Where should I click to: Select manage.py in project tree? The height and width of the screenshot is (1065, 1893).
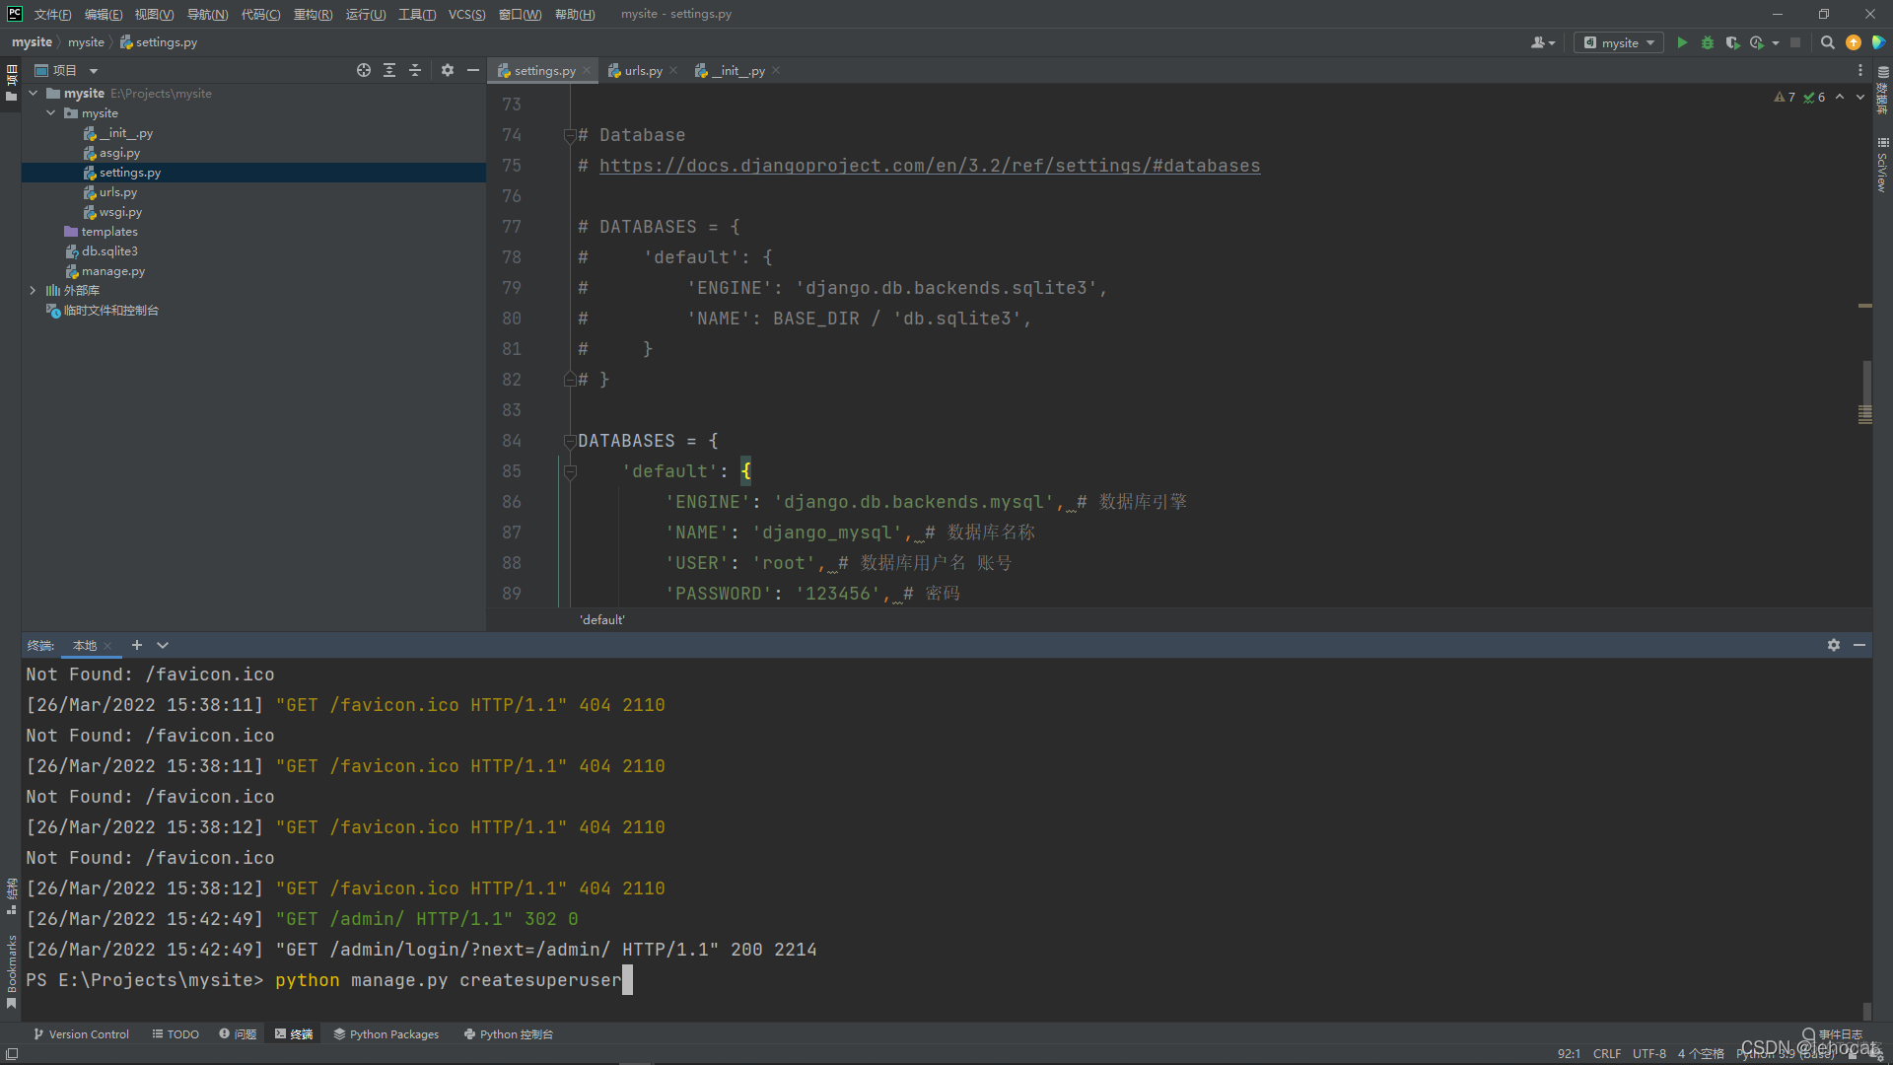(x=113, y=271)
